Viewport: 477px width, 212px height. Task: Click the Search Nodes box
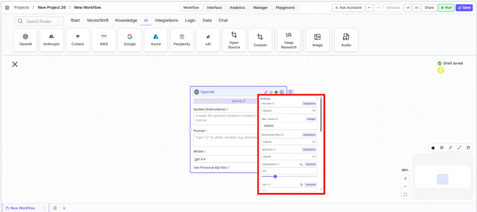39,21
